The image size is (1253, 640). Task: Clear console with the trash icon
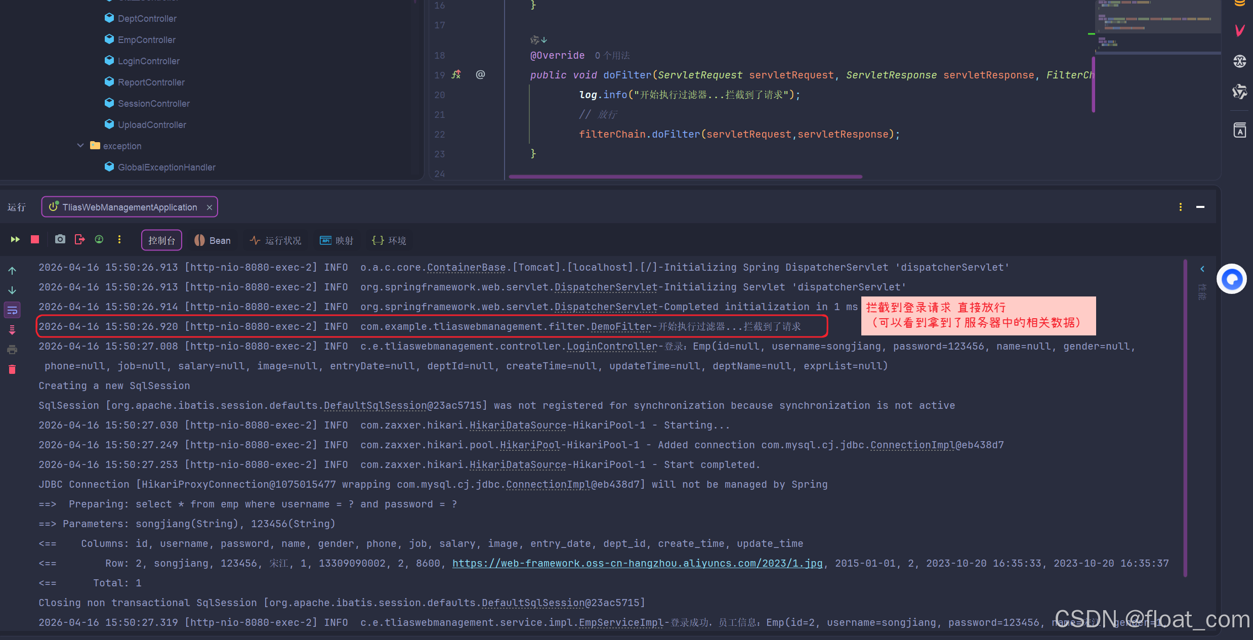click(x=12, y=369)
